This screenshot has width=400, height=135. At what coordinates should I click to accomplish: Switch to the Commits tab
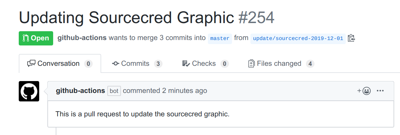137,63
